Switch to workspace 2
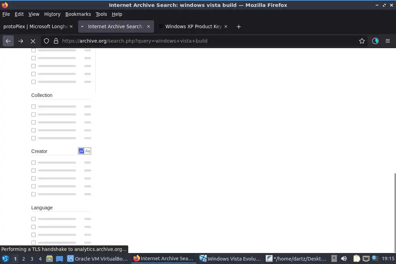Image resolution: width=396 pixels, height=264 pixels. click(x=23, y=259)
